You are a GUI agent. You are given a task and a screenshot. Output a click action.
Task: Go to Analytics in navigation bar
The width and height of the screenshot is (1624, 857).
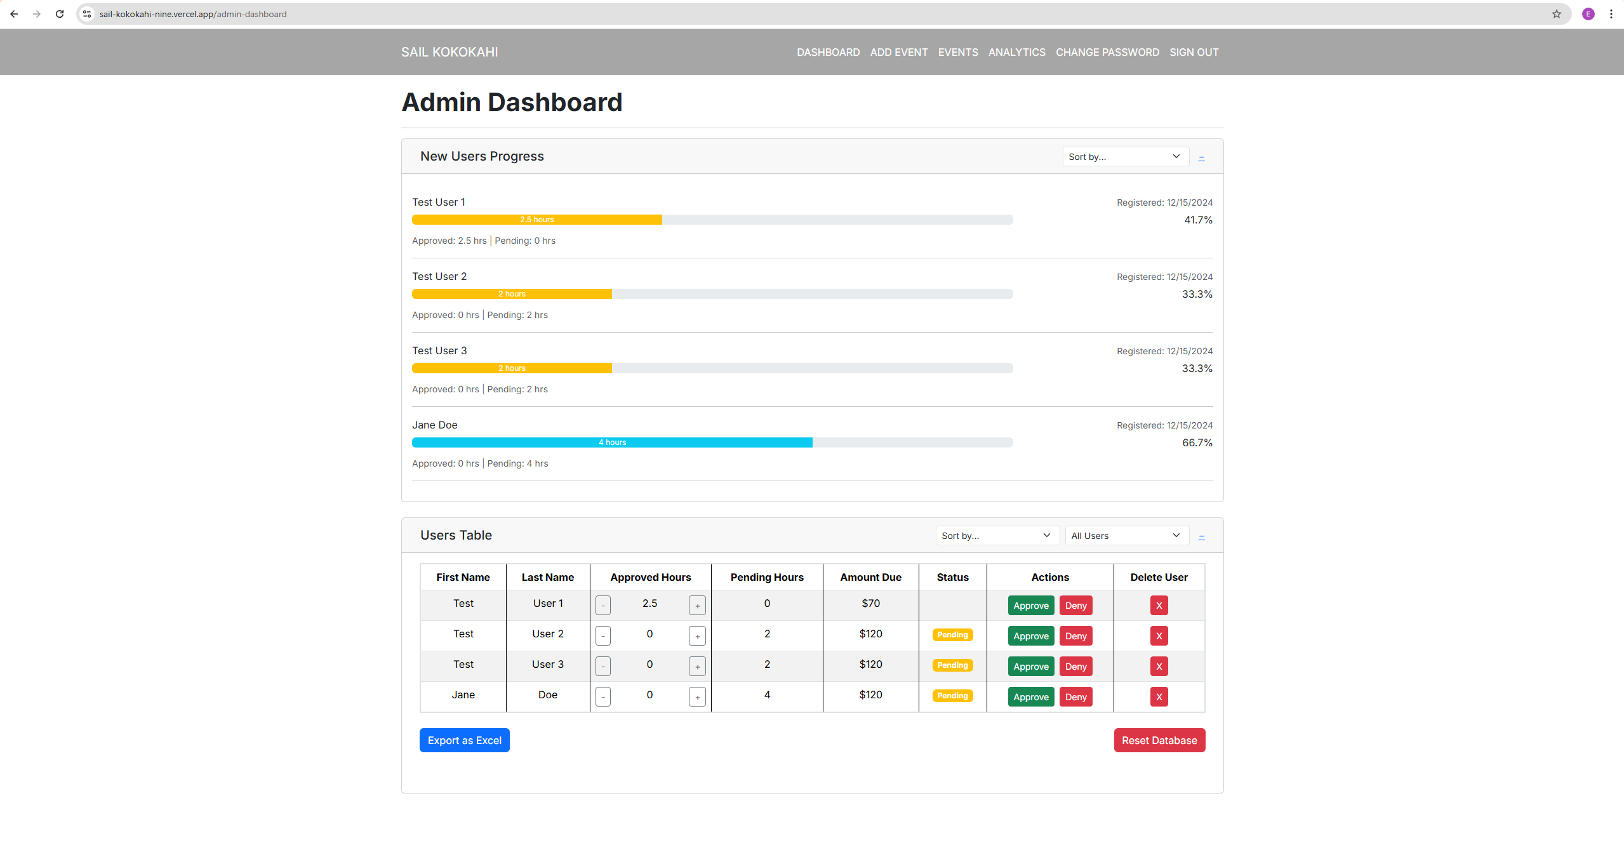(x=1016, y=52)
